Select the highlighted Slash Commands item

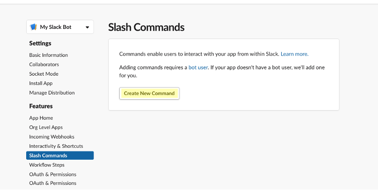click(60, 156)
